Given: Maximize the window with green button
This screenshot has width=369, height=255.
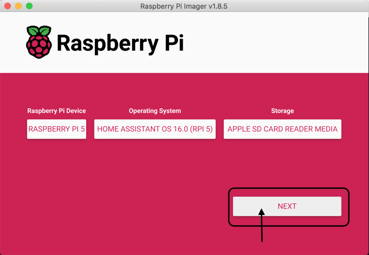Looking at the screenshot, I should 29,6.
